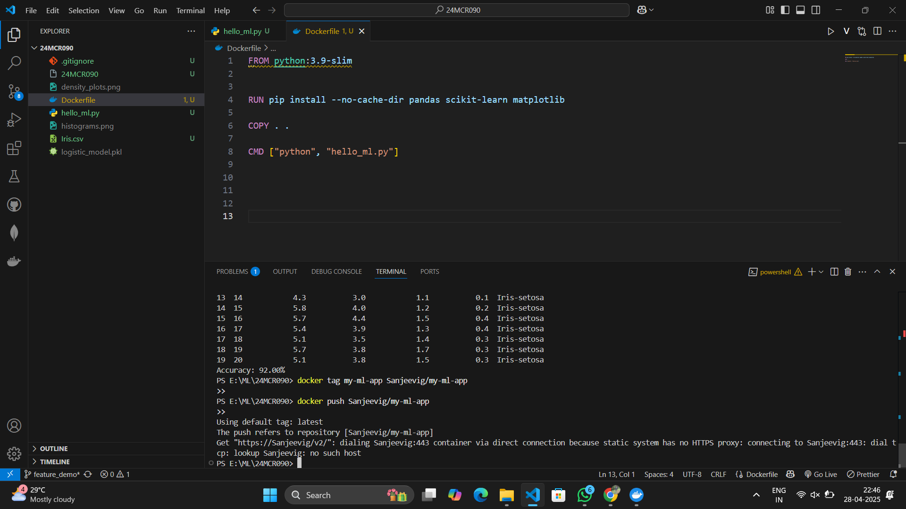Close the bottom terminal panel
The height and width of the screenshot is (509, 906).
[892, 272]
